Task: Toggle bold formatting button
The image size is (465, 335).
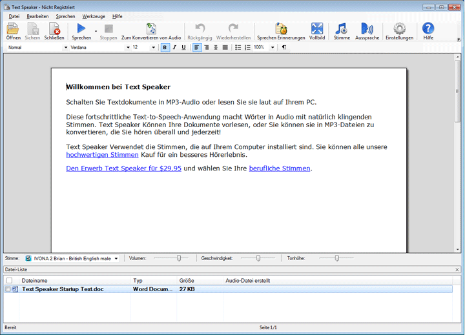Action: (x=165, y=48)
